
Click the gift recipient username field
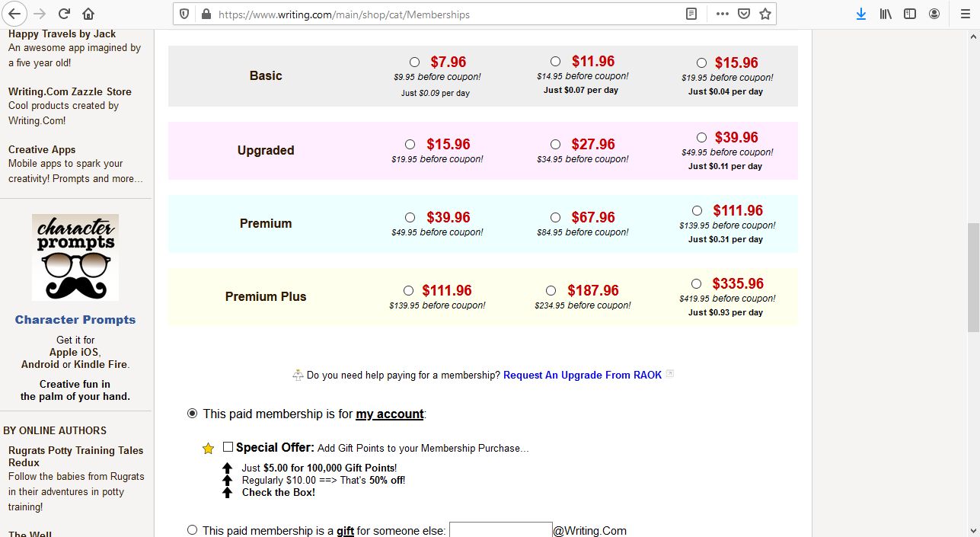coord(500,530)
